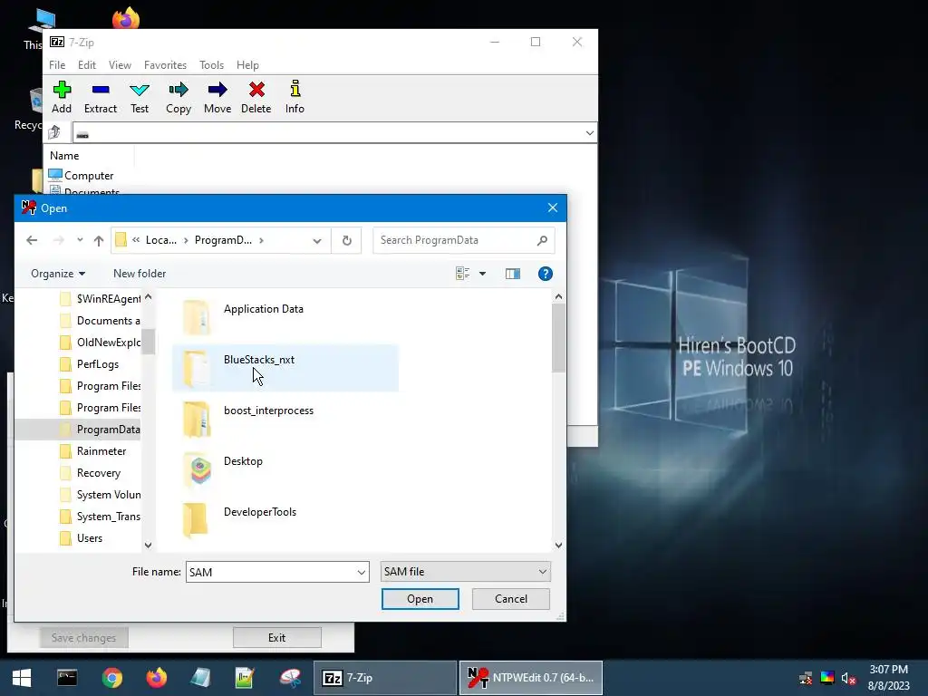The width and height of the screenshot is (928, 696).
Task: Click the search magnifier icon
Action: (x=542, y=240)
